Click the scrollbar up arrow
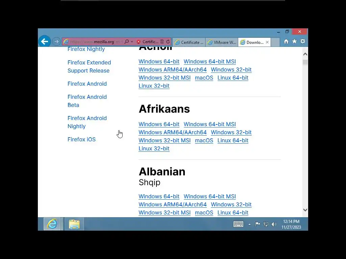This screenshot has height=259, width=346. (x=305, y=54)
